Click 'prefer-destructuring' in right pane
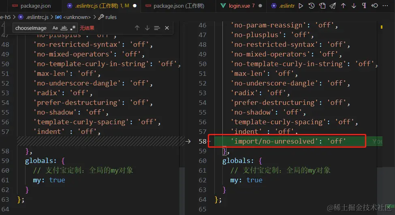The height and width of the screenshot is (215, 395). 274,102
